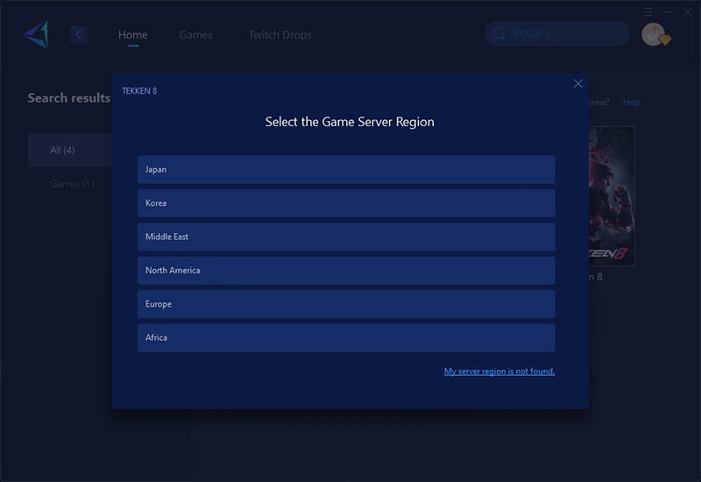This screenshot has height=482, width=701.
Task: Select the Korea server region
Action: pos(346,203)
